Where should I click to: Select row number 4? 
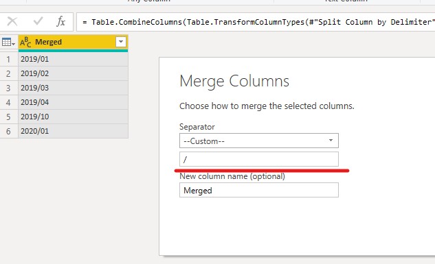(9, 102)
